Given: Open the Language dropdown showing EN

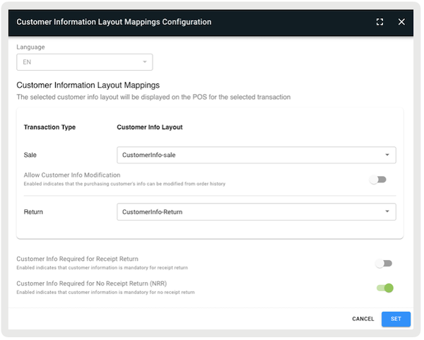Looking at the screenshot, I should click(x=84, y=62).
